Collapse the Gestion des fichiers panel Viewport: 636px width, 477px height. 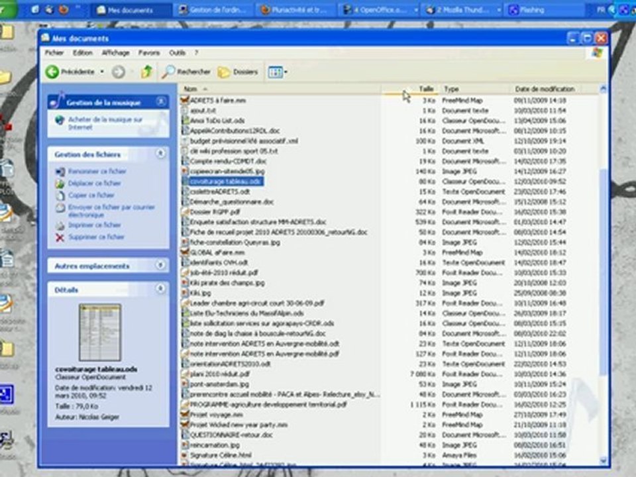point(160,153)
